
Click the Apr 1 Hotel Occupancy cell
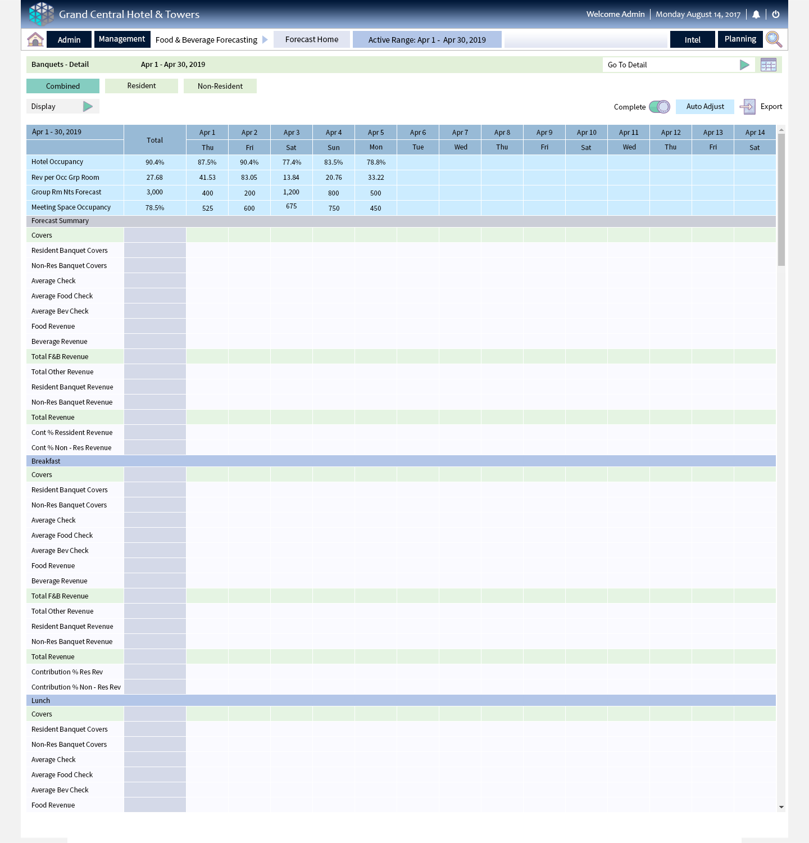click(x=207, y=162)
